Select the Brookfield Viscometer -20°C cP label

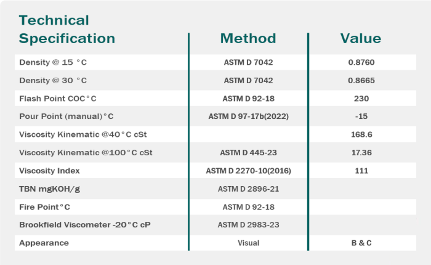click(85, 225)
